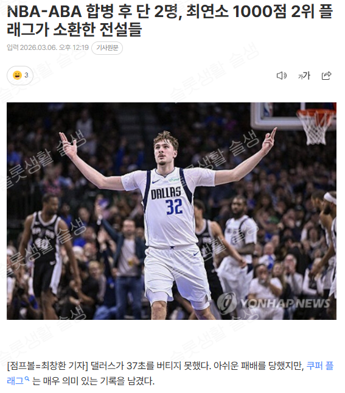Open the 쿠퍼 플 hyperlink text
Viewport: 345px width, 393px height.
point(320,366)
